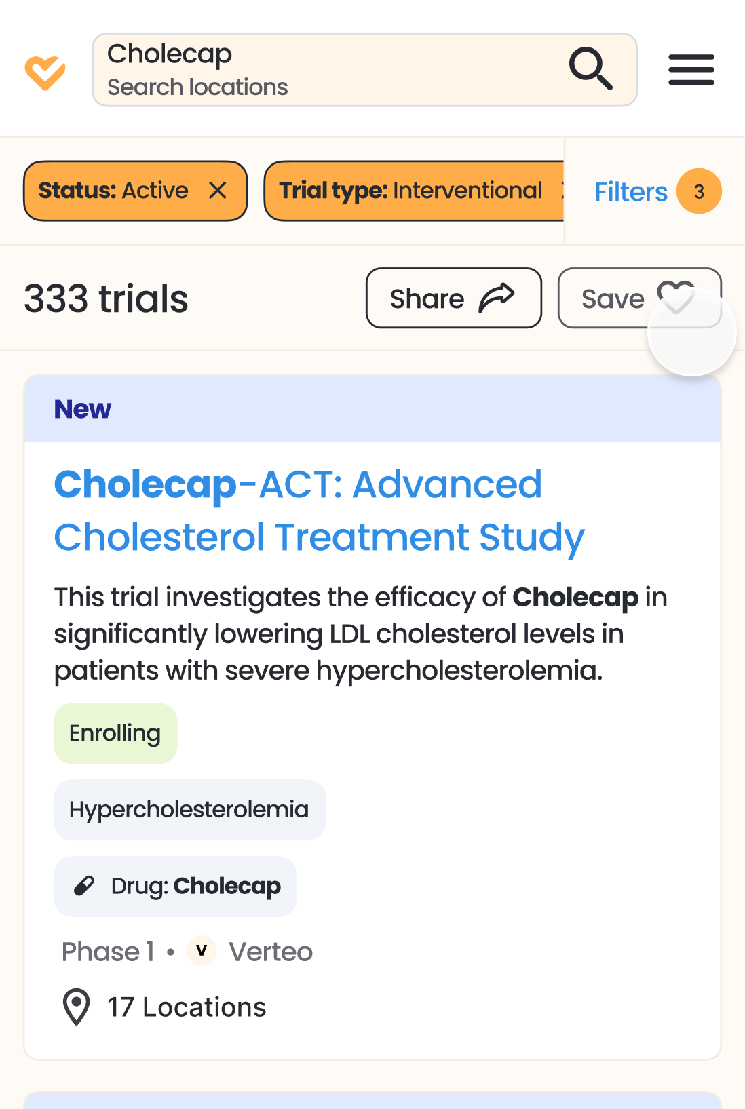Screen dimensions: 745x1109
Task: Open the Filters panel
Action: (x=630, y=192)
